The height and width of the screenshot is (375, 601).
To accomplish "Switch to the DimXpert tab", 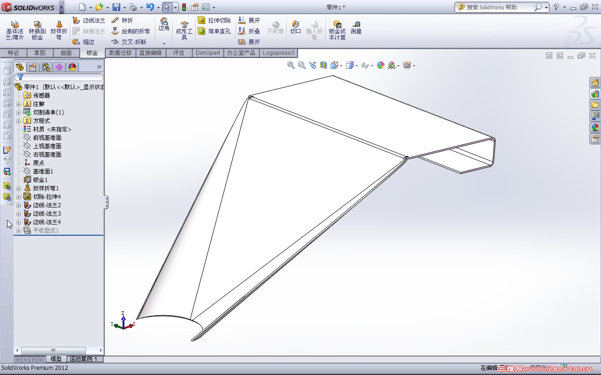I will point(208,53).
